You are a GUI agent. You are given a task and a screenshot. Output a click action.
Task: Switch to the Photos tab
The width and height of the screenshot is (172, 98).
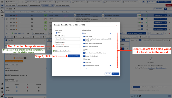click(x=37, y=37)
